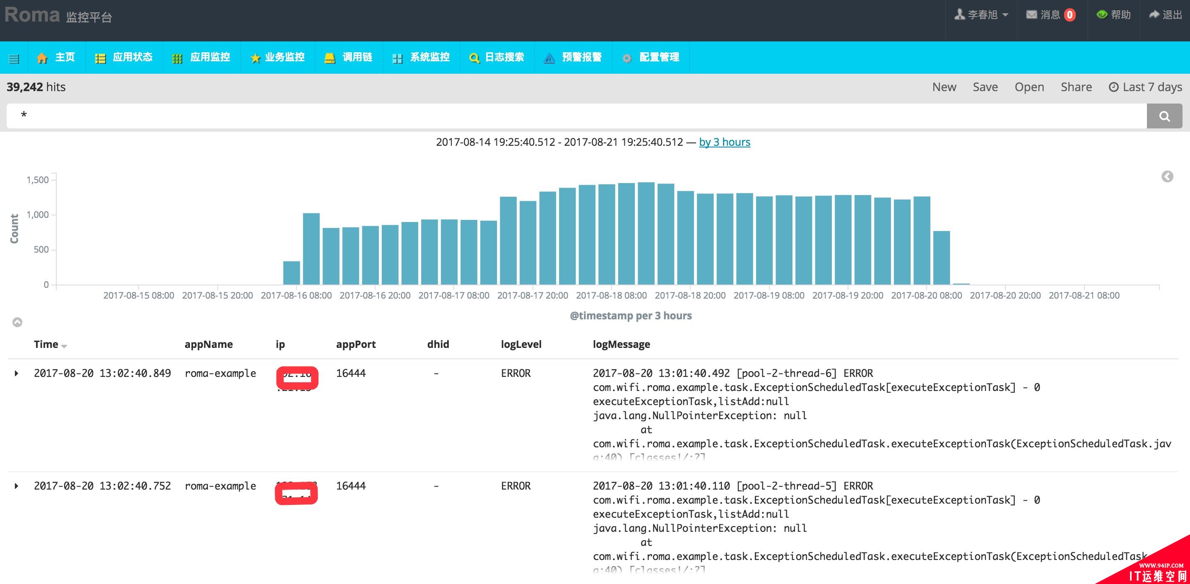This screenshot has height=584, width=1190.
Task: Collapse the chart legend arrow at right
Action: 1167,176
